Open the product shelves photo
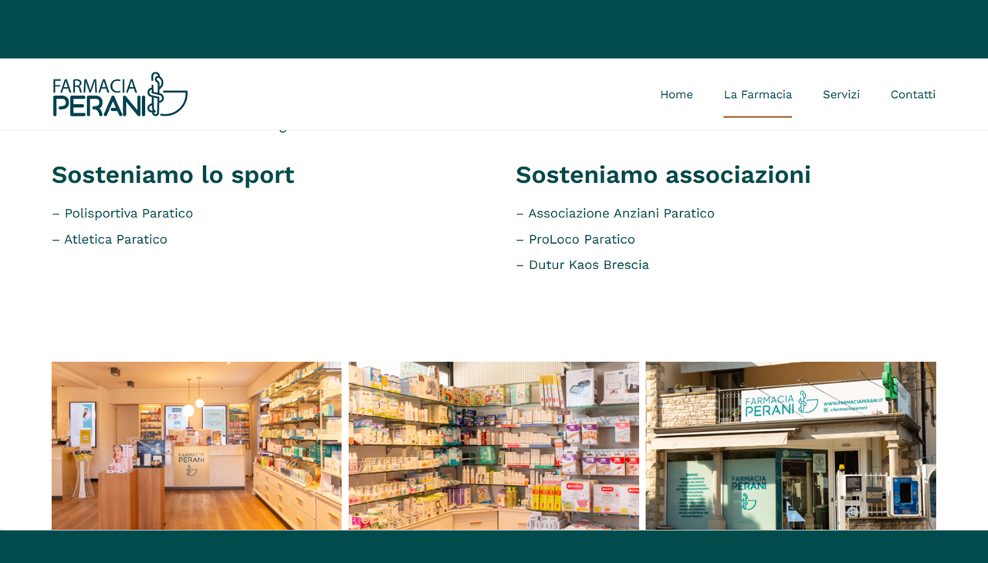The image size is (988, 563). (x=494, y=446)
